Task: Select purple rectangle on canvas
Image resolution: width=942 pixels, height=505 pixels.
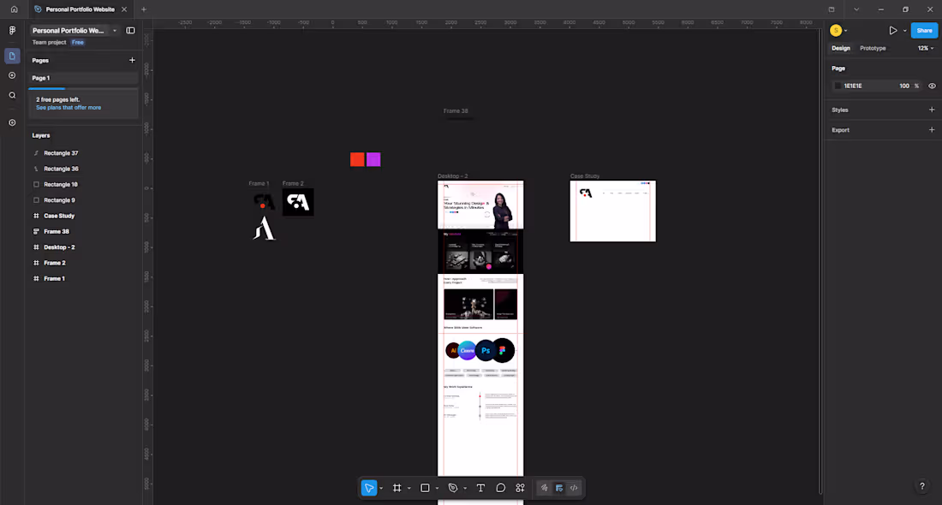Action: (373, 159)
